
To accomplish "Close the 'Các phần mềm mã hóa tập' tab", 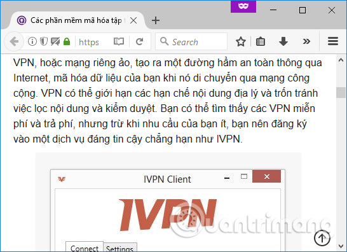I will click(133, 20).
